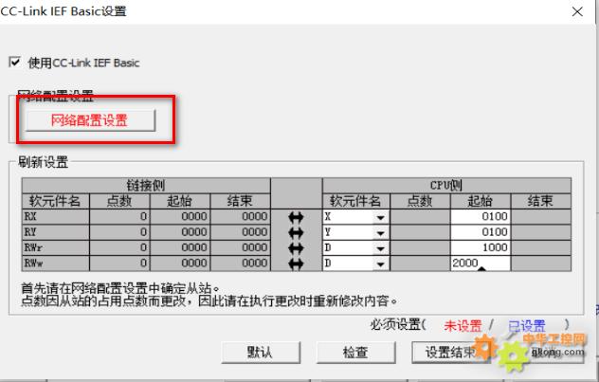Viewport: 599px width, 382px height.
Task: Open the RX row device name dropdown
Action: coord(380,217)
